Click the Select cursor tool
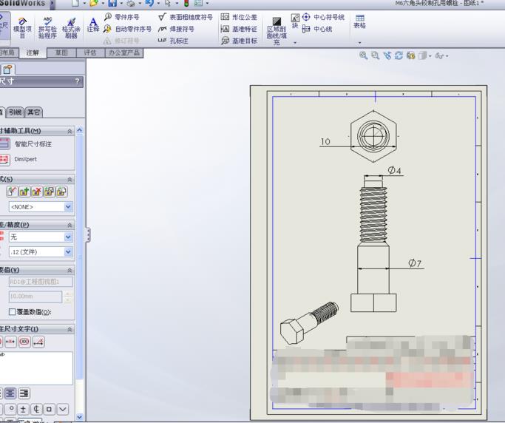 [168, 3]
